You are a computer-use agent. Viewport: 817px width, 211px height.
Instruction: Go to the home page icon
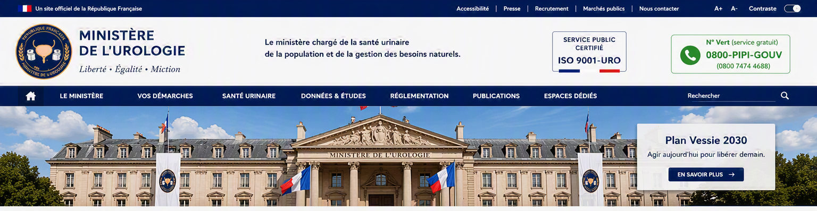tap(31, 96)
